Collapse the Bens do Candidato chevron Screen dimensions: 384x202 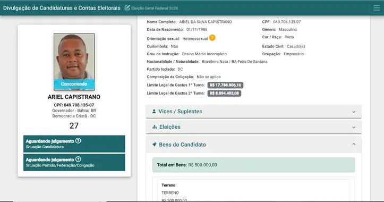354,144
